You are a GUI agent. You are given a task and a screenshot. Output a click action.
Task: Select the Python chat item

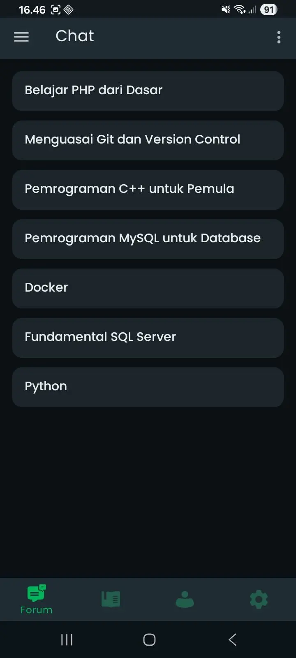148,387
